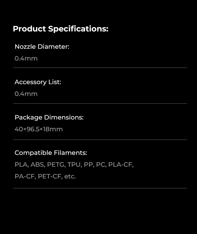The height and width of the screenshot is (234, 197).
Task: Select the Nozzle Diameter label
Action: click(42, 47)
